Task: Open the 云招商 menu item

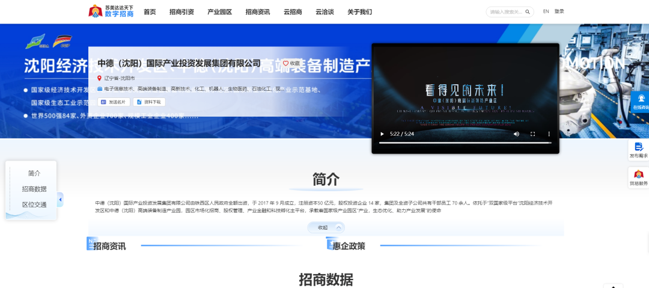Action: pyautogui.click(x=293, y=12)
